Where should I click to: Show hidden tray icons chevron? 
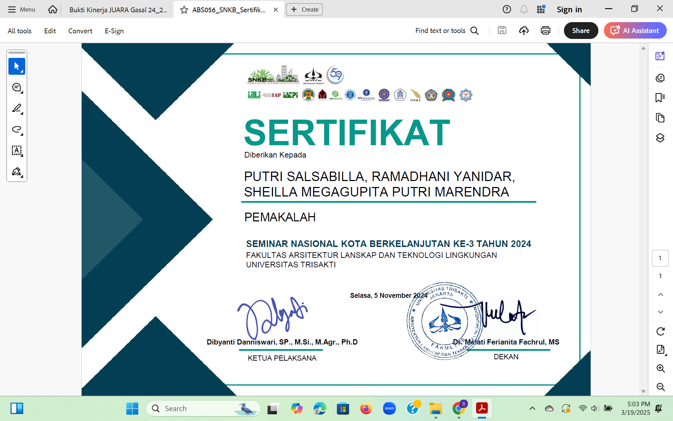point(532,408)
